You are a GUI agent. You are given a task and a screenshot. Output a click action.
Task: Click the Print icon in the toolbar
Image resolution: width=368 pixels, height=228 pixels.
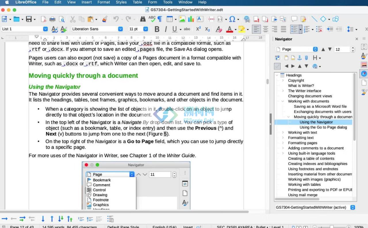pos(52,19)
